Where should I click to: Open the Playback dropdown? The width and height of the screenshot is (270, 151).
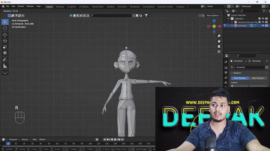[x=14, y=140]
